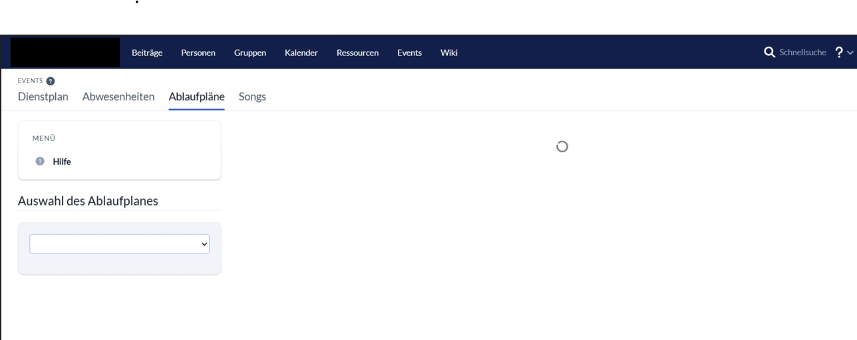Image resolution: width=857 pixels, height=340 pixels.
Task: Click the 'EVENTS' label text
Action: pyautogui.click(x=31, y=81)
